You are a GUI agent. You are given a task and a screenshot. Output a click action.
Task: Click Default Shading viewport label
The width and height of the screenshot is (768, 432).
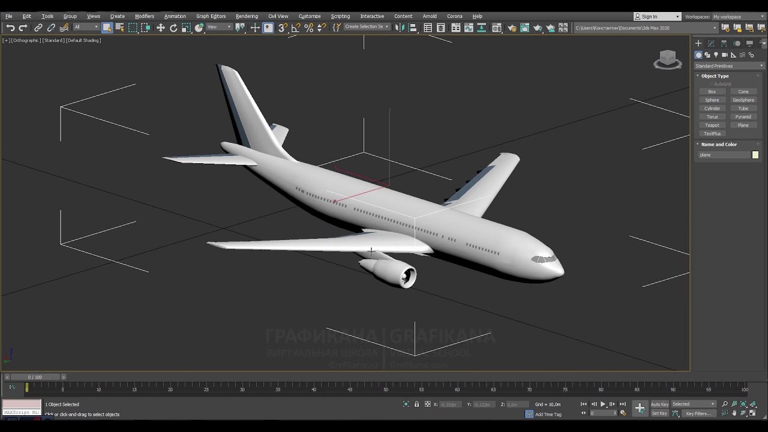[83, 40]
